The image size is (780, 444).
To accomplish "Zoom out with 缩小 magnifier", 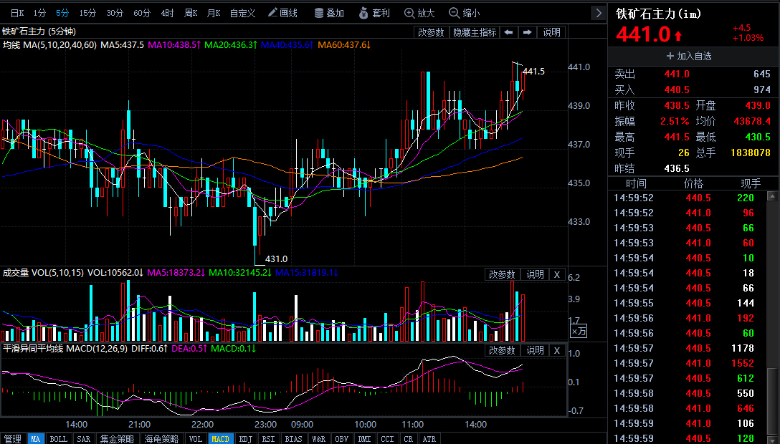I will pyautogui.click(x=464, y=13).
